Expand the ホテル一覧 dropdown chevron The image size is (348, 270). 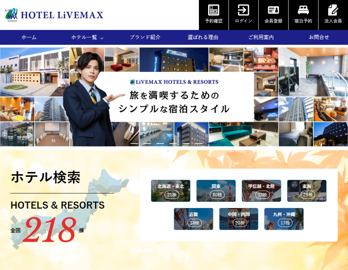pyautogui.click(x=102, y=38)
